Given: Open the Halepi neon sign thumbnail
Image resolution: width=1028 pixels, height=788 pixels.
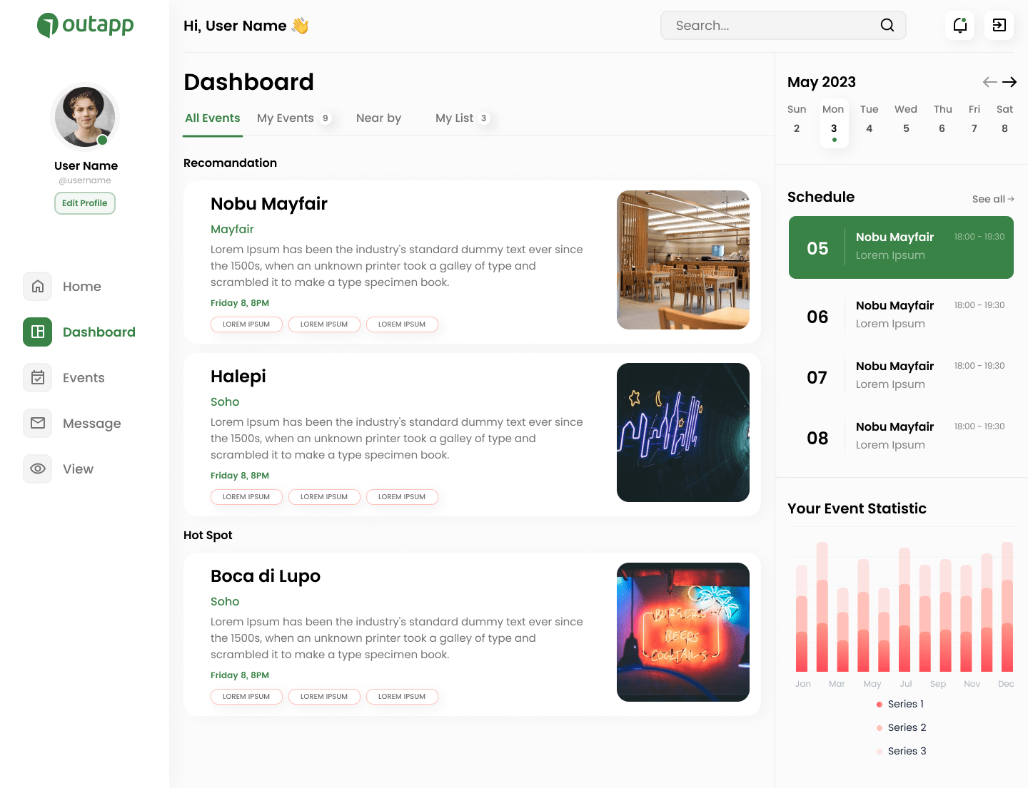Looking at the screenshot, I should [682, 432].
